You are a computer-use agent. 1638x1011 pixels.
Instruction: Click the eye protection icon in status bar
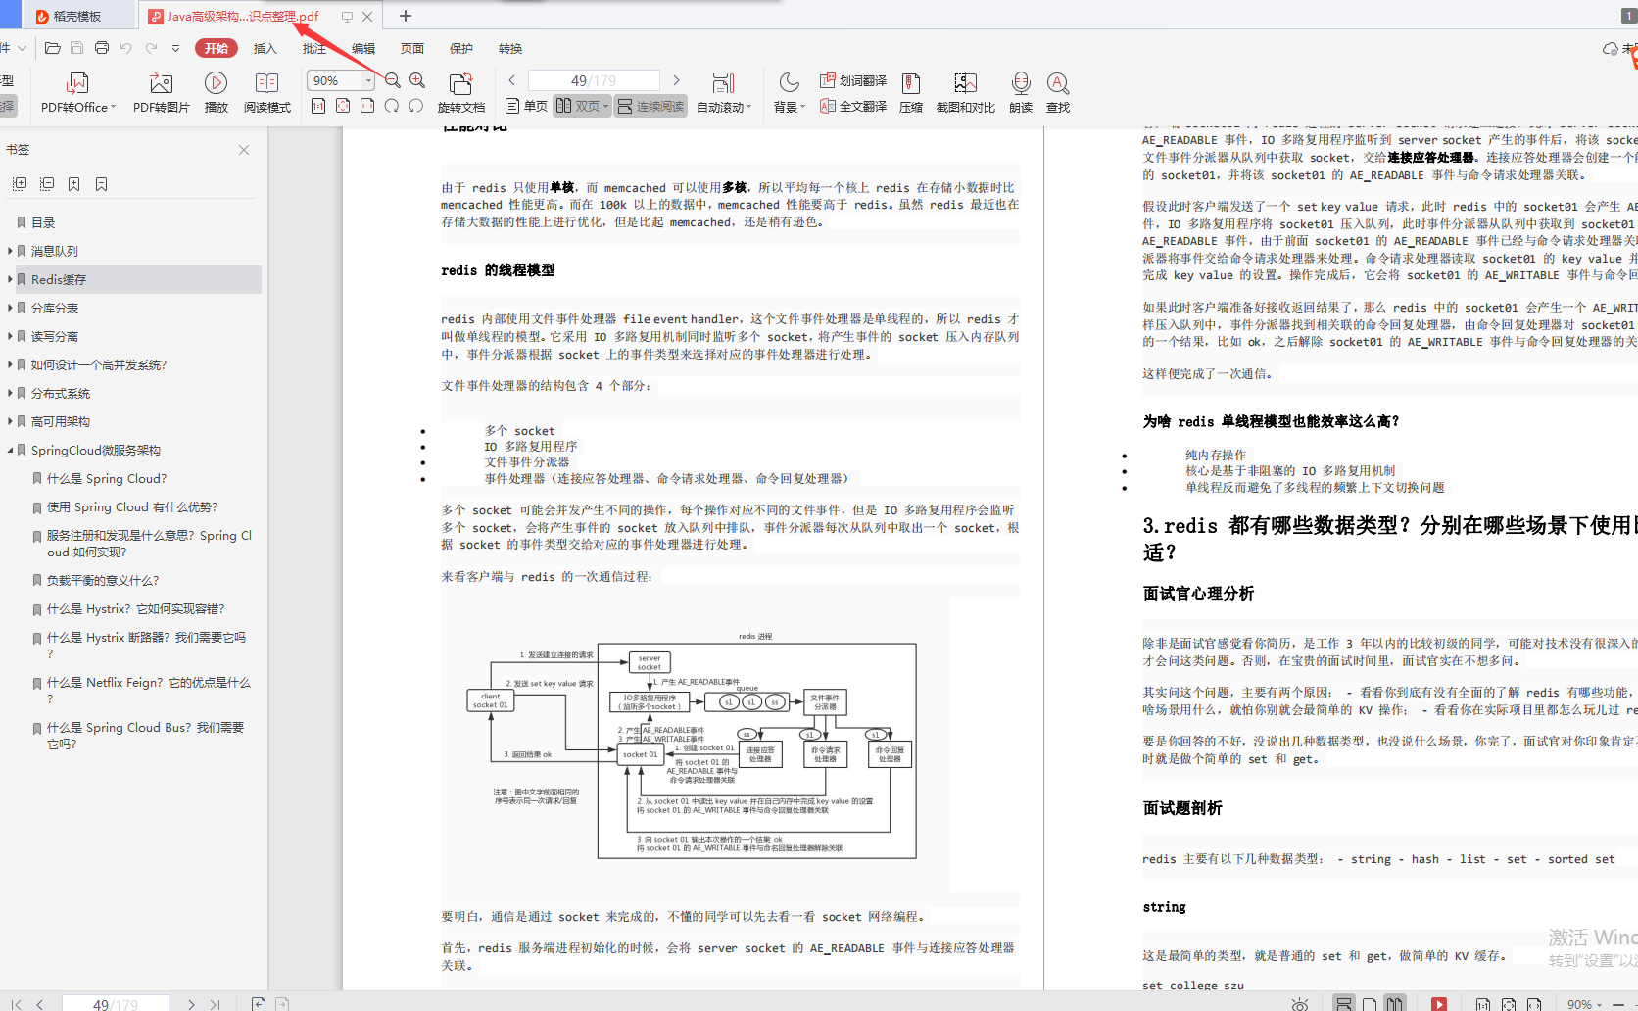click(x=1300, y=1003)
